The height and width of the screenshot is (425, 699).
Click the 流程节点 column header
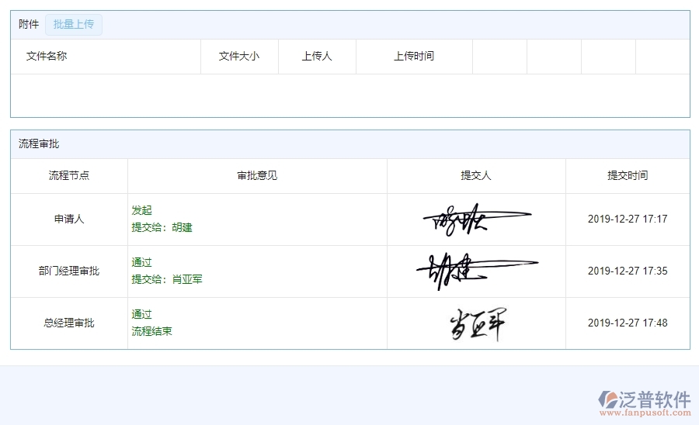[69, 176]
